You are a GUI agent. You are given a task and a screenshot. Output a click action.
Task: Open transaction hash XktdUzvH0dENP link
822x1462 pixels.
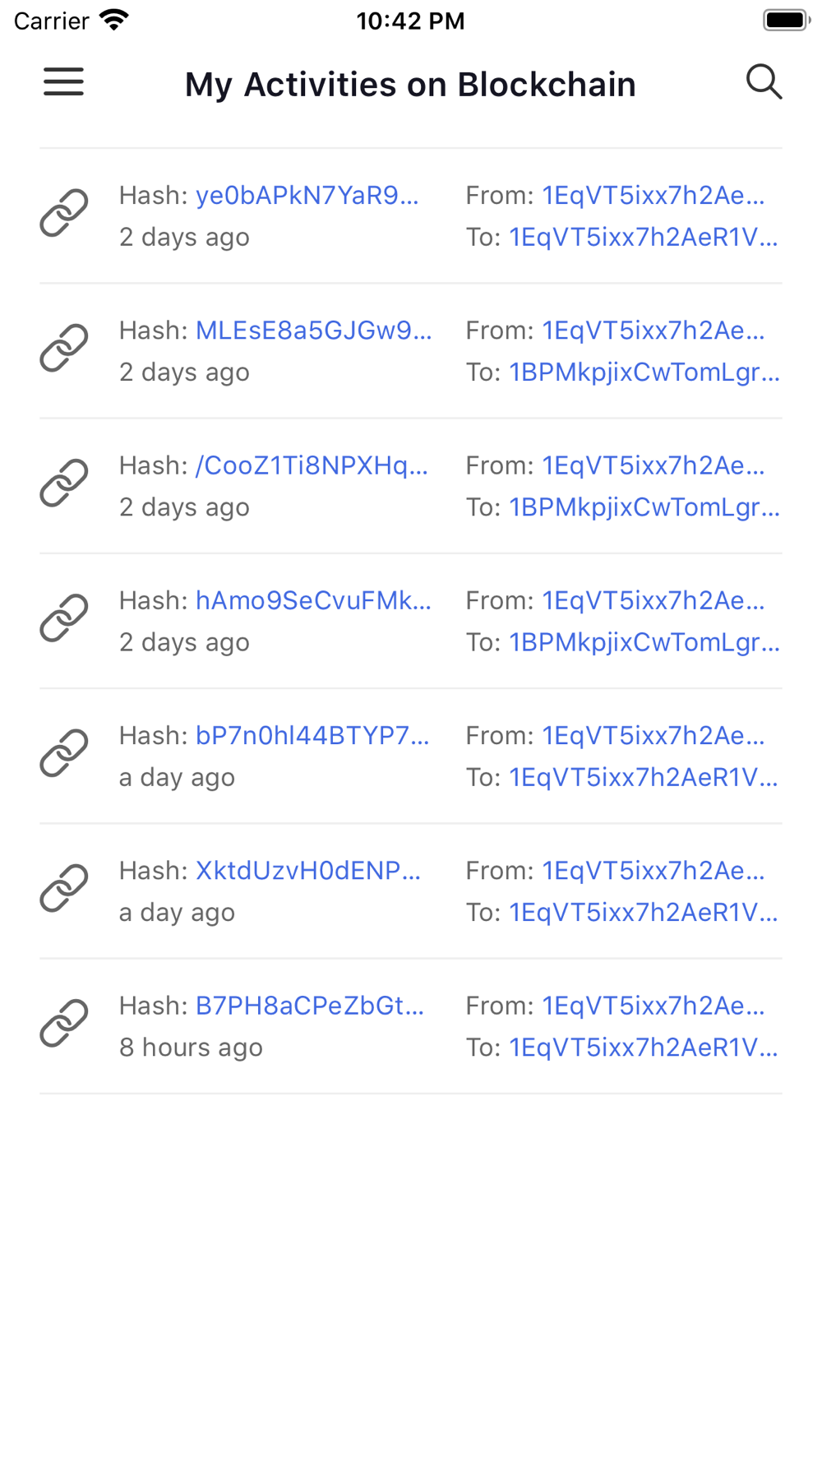pyautogui.click(x=308, y=870)
